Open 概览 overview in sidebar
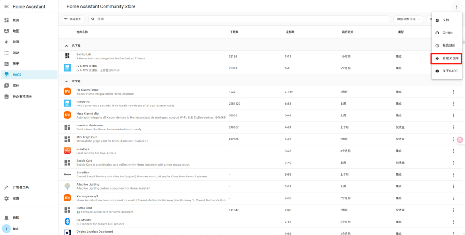This screenshot has width=465, height=235. (16, 20)
